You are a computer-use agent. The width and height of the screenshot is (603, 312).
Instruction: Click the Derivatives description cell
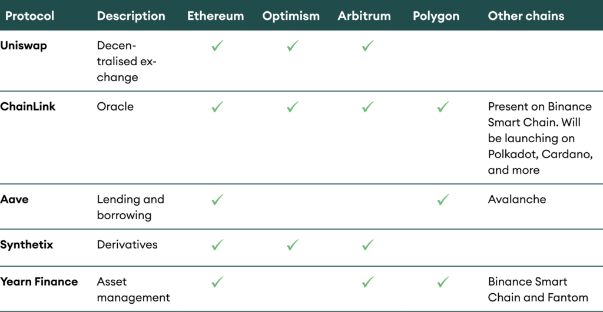(127, 244)
